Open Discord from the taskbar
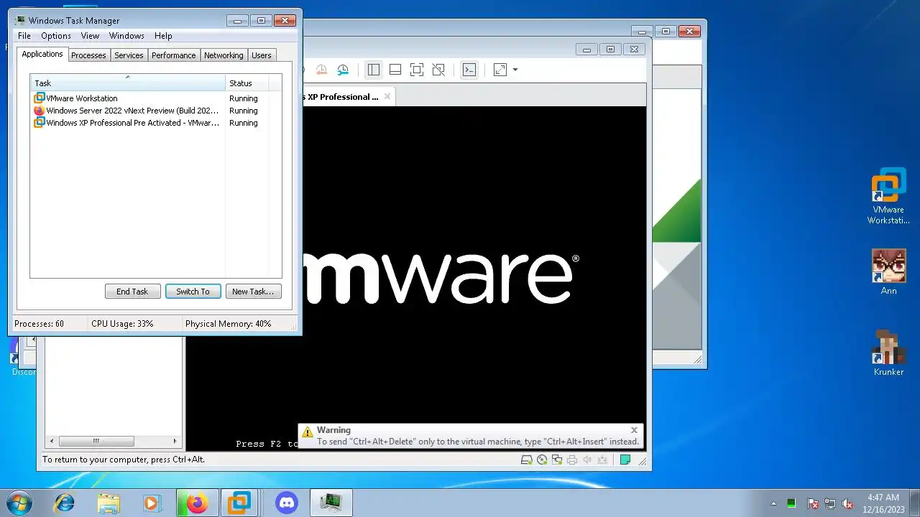Image resolution: width=920 pixels, height=517 pixels. [x=286, y=503]
